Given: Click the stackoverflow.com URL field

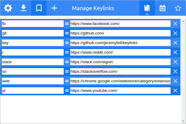Looking at the screenshot, I should pyautogui.click(x=120, y=72).
